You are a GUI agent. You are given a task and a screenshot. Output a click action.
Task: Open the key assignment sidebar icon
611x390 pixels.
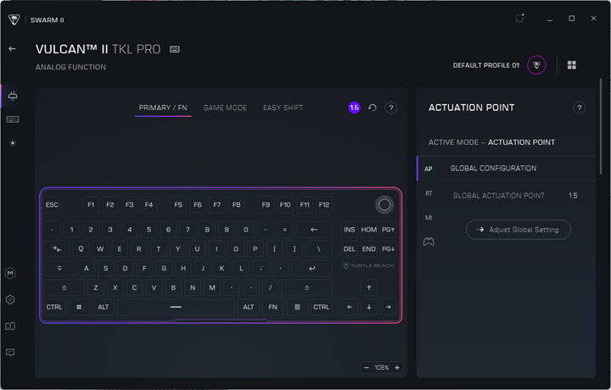coord(13,120)
